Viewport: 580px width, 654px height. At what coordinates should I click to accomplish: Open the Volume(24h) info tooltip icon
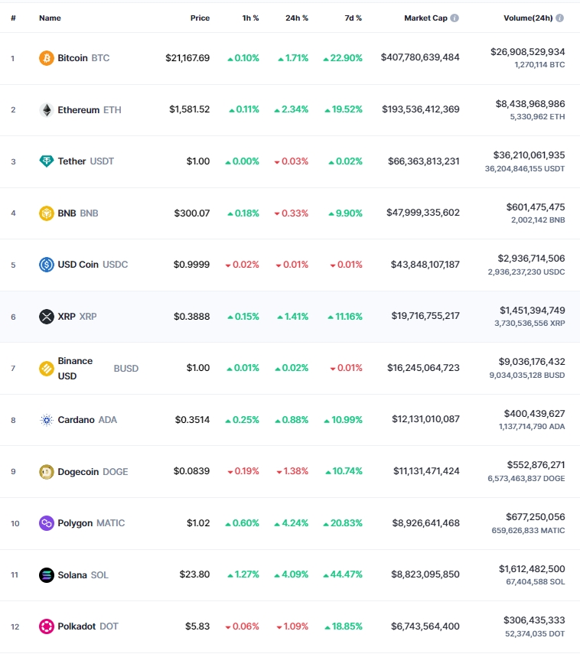point(560,18)
